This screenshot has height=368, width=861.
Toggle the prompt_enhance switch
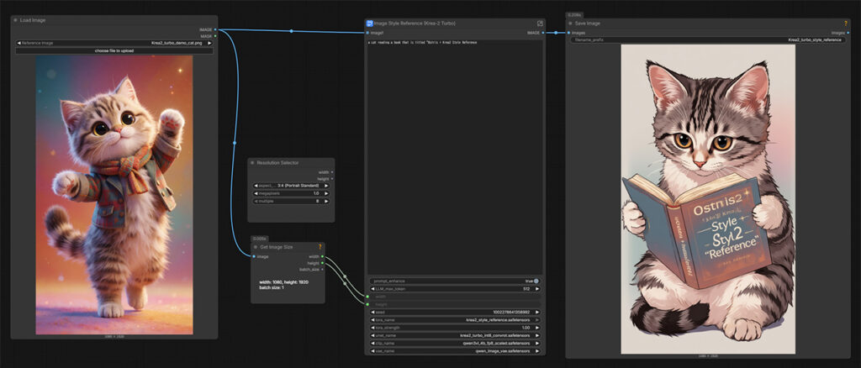[x=536, y=281]
